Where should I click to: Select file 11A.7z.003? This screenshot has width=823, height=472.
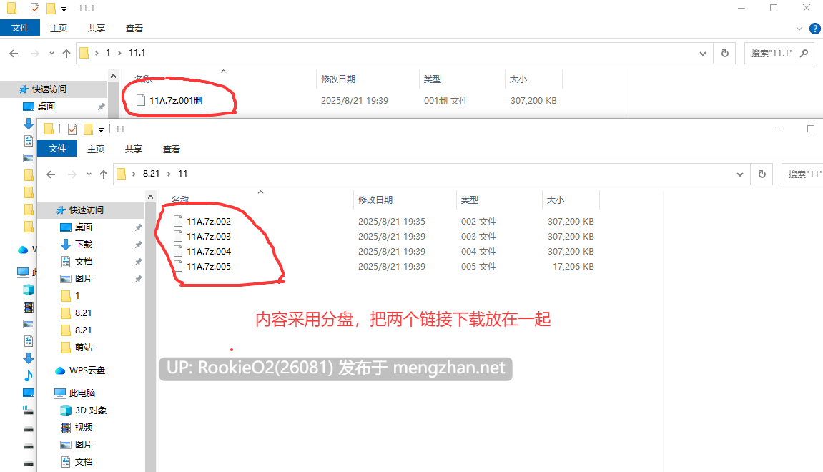pos(209,236)
